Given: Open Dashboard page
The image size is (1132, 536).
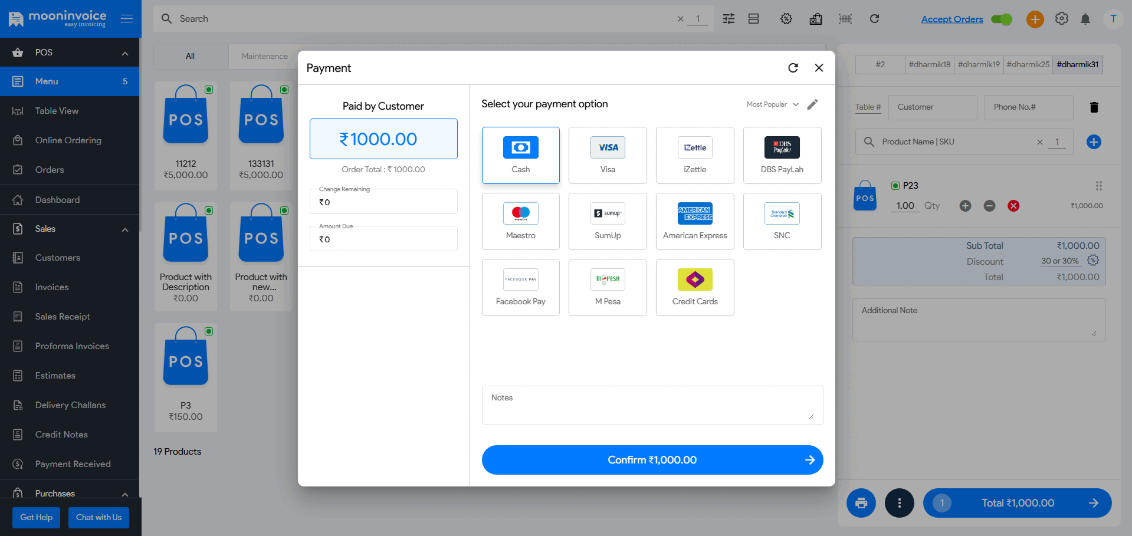Looking at the screenshot, I should pos(70,200).
